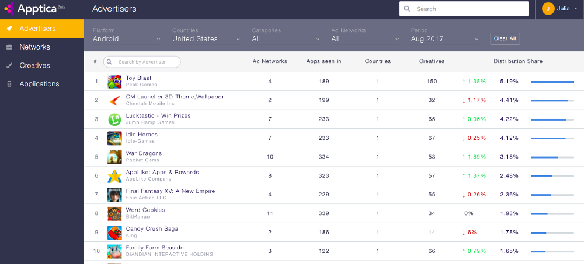Click the DIANDIAN INTERACTIVE HOLDING publisher name
The width and height of the screenshot is (584, 264).
click(x=169, y=255)
